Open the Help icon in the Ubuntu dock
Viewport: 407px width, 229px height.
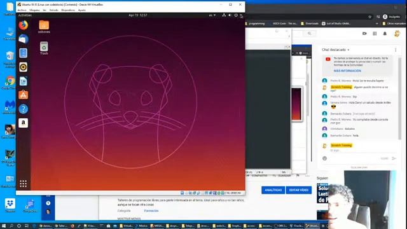coord(23,109)
